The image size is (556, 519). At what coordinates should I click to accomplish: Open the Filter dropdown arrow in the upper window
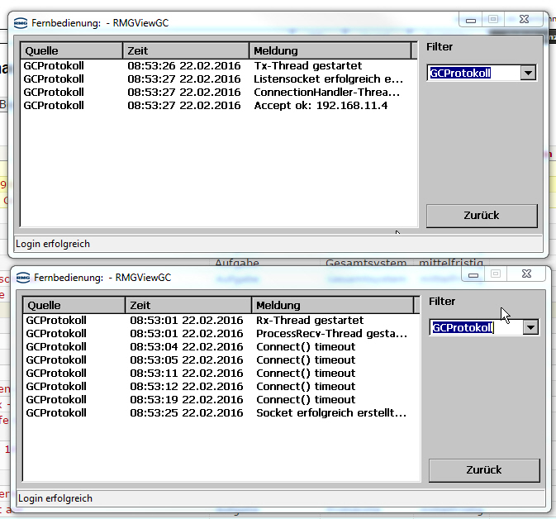pos(529,73)
